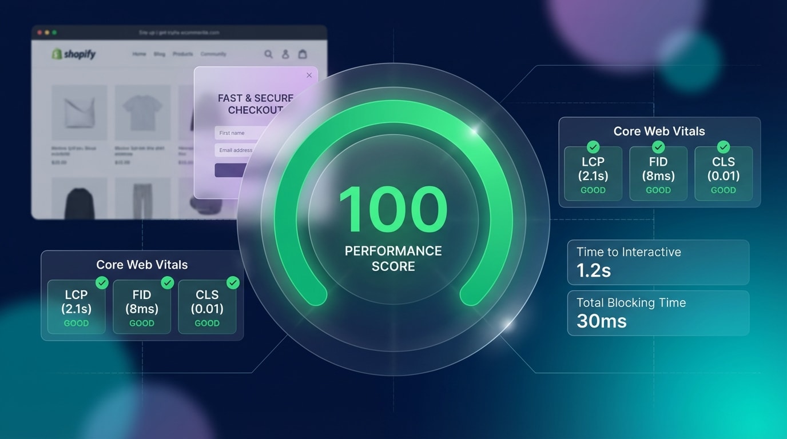Click the green checkmark above FID in left panel
This screenshot has width=787, height=439.
tap(168, 282)
